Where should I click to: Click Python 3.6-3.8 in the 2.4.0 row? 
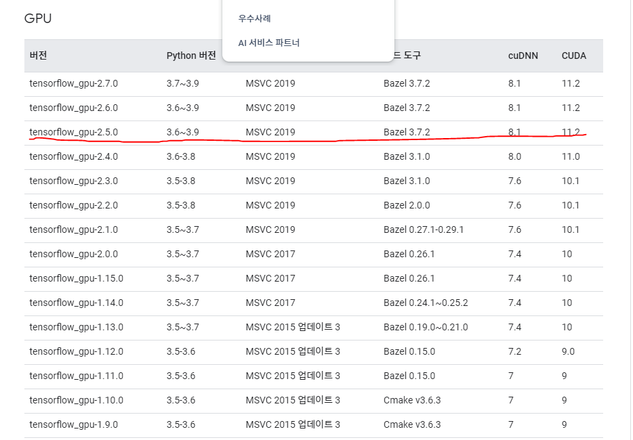181,156
